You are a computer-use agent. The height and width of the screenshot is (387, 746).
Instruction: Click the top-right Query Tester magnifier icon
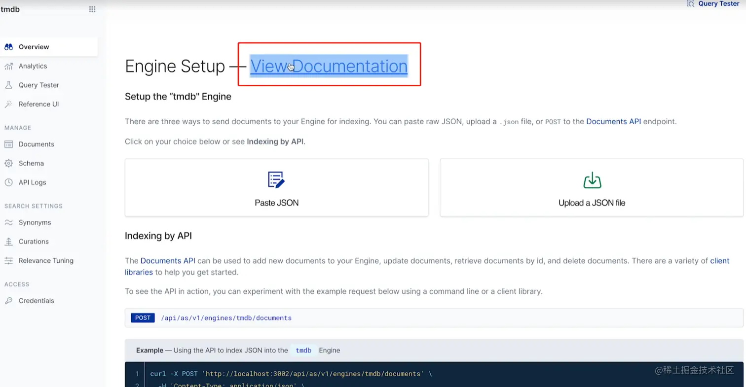(690, 3)
